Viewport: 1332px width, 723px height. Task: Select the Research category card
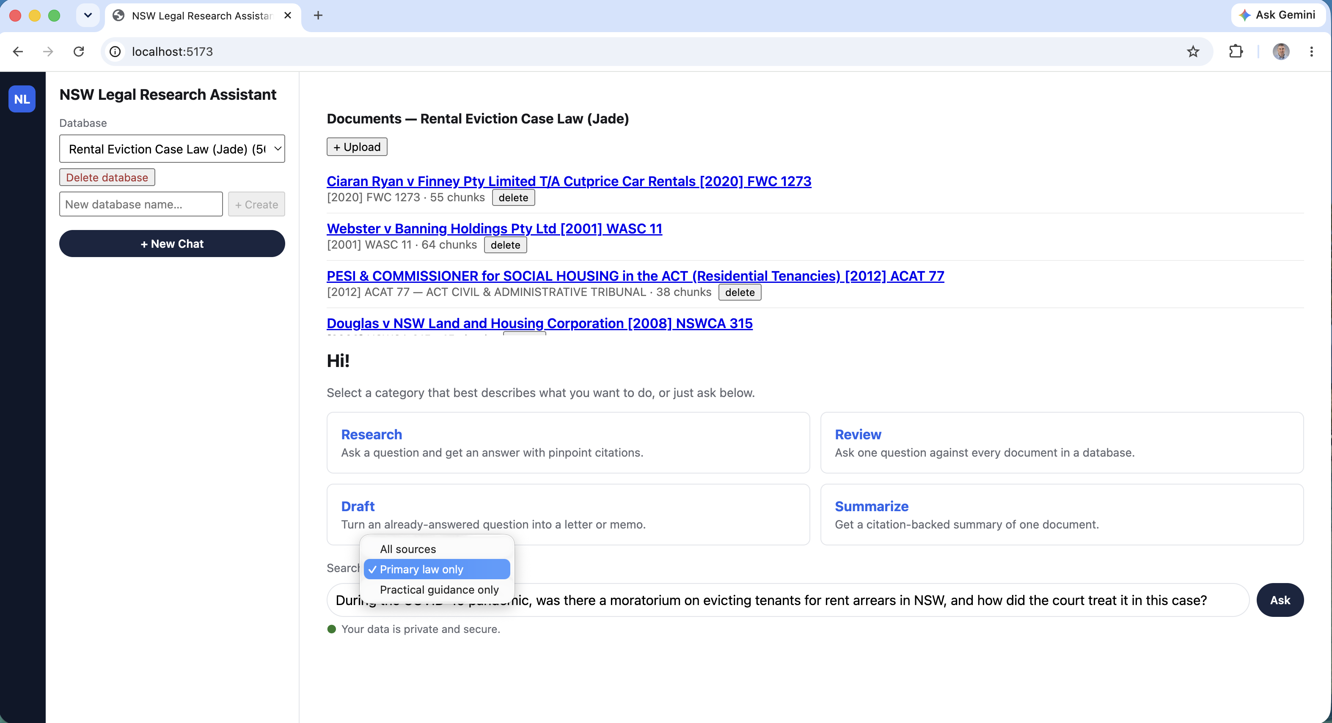click(568, 442)
